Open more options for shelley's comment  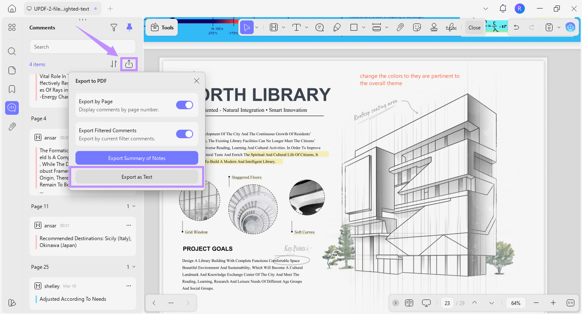[129, 286]
